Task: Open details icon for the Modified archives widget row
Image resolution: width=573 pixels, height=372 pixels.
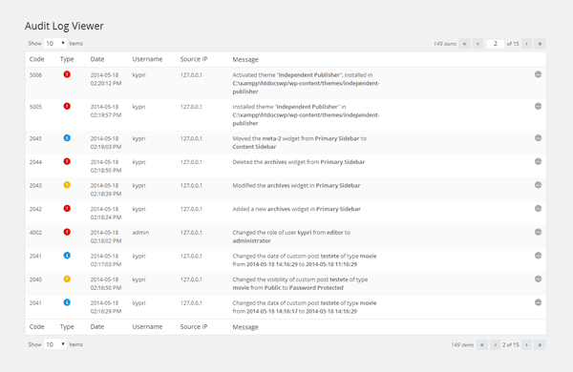Action: point(538,185)
